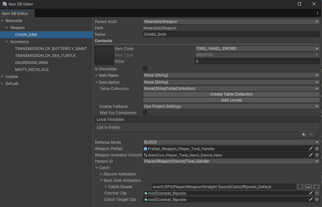Add a local variable with the plus button
Viewport: 322px width, 207px height.
[x=304, y=135]
